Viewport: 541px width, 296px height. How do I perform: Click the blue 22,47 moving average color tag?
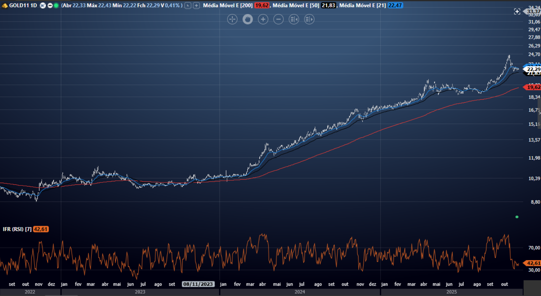395,5
